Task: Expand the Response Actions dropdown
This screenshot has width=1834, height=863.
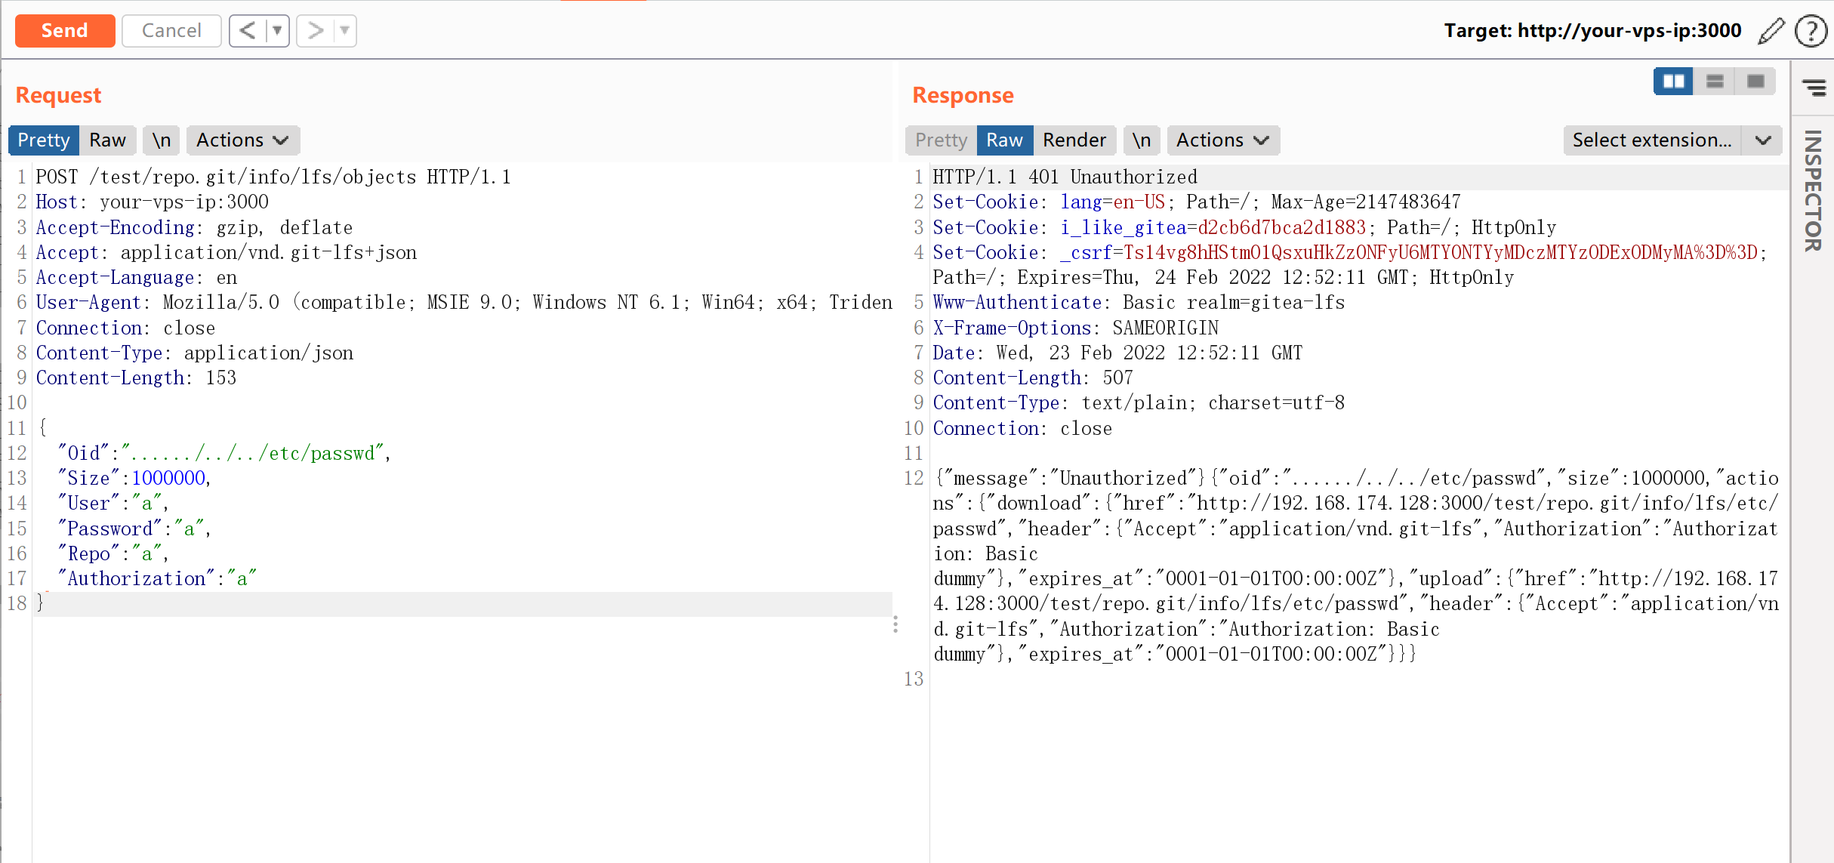Action: tap(1222, 140)
